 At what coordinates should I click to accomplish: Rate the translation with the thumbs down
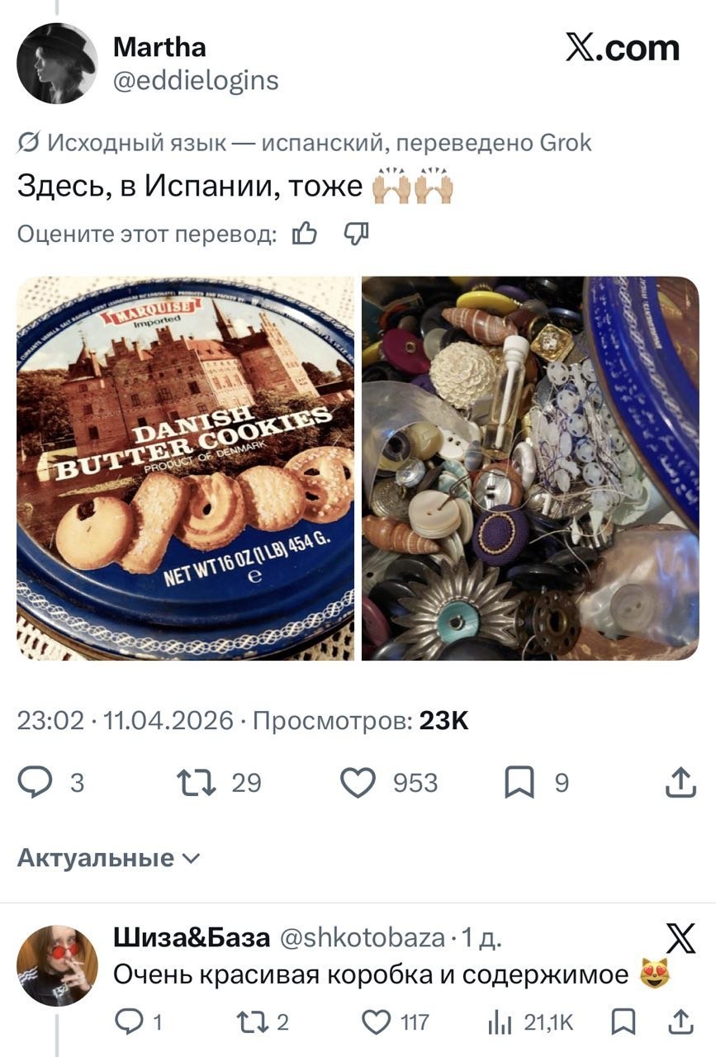pos(356,235)
